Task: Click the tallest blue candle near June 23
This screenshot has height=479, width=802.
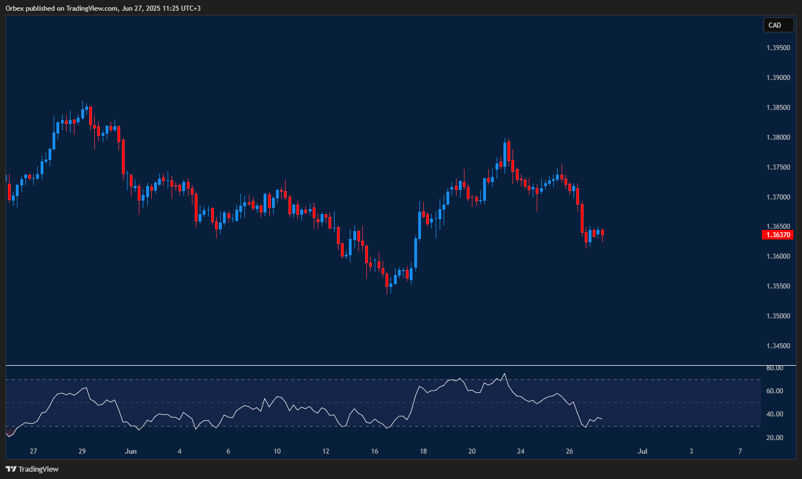Action: [505, 155]
